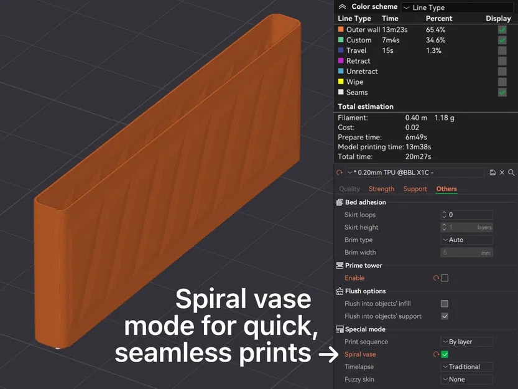Toggle the Prime tower Enable checkbox
The image size is (518, 389).
445,278
